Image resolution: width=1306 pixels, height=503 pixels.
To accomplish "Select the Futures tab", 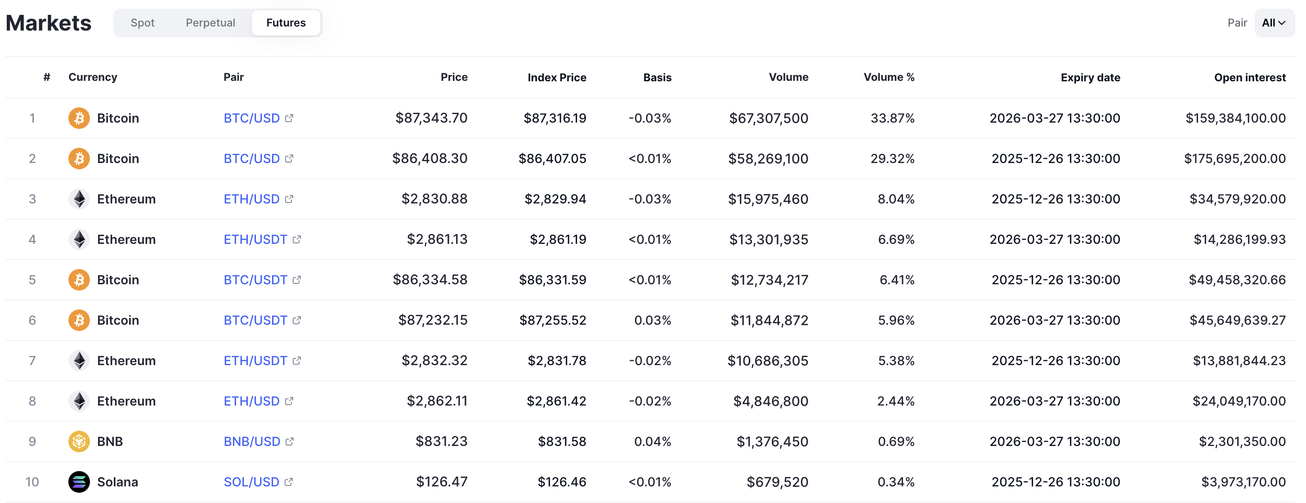I will (x=286, y=23).
